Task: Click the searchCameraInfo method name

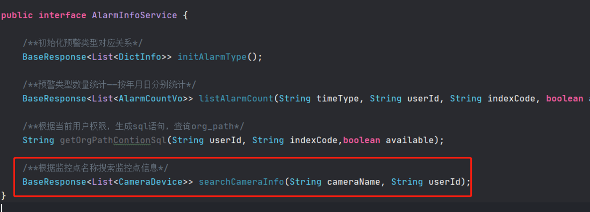Action: 241,182
